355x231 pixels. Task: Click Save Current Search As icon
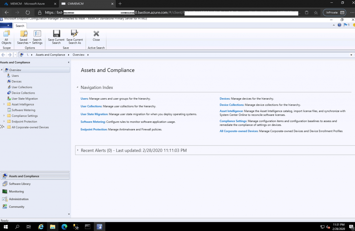[x=75, y=37]
